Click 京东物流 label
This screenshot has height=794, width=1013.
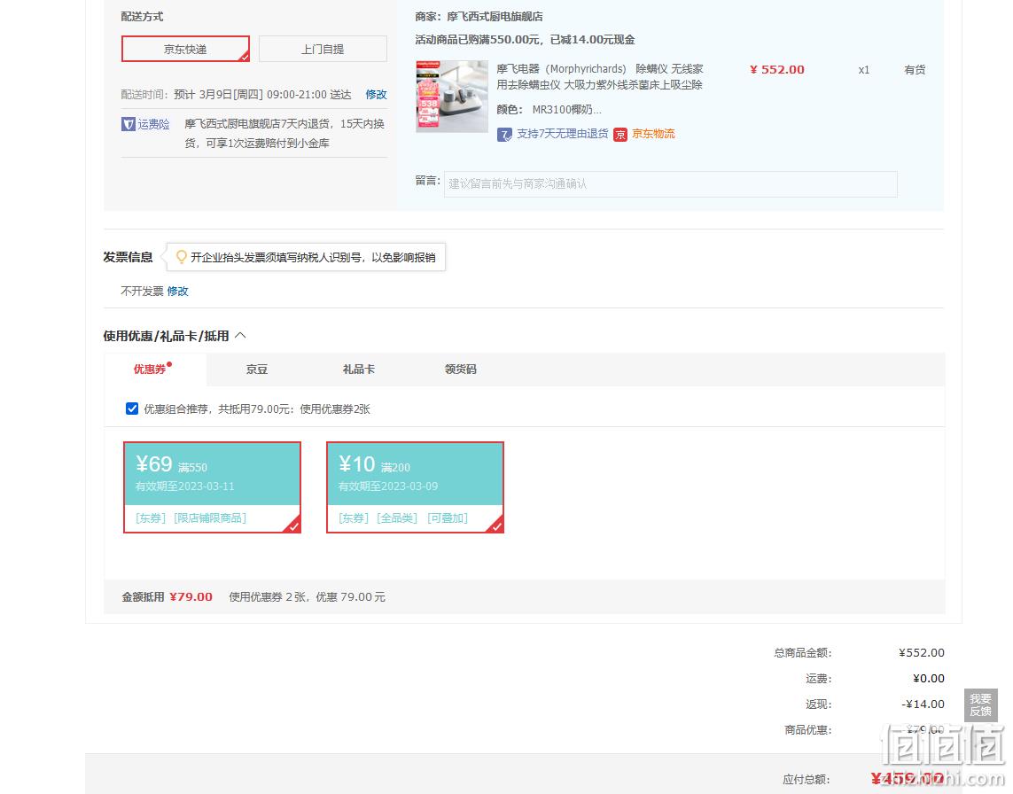(653, 134)
